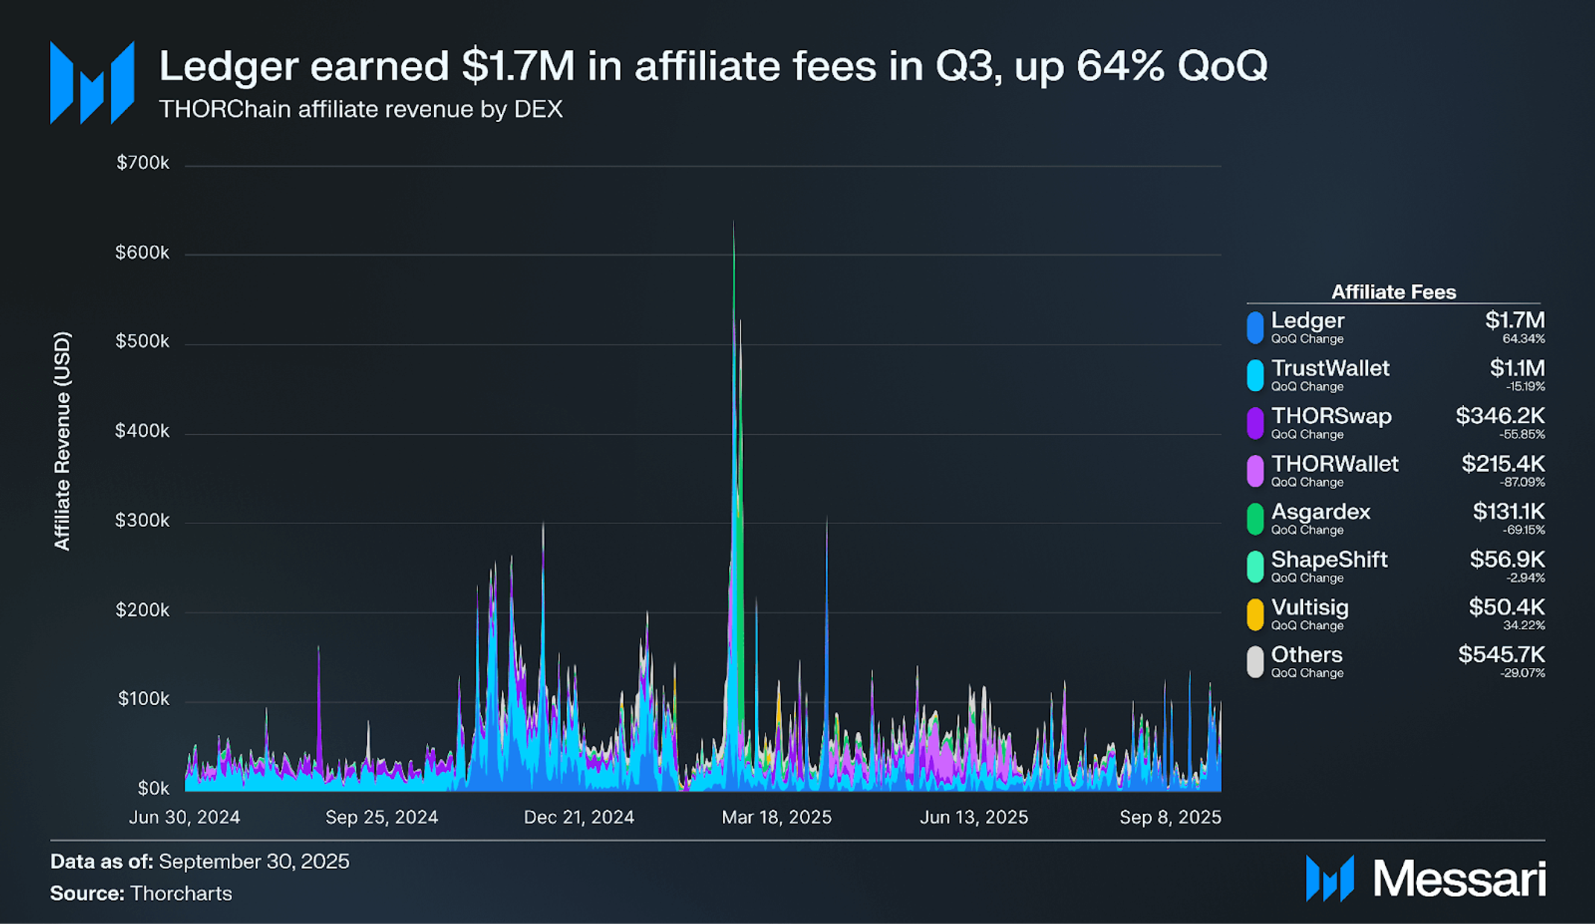Click the Messari logo at bottom right
1595x924 pixels.
1425,879
